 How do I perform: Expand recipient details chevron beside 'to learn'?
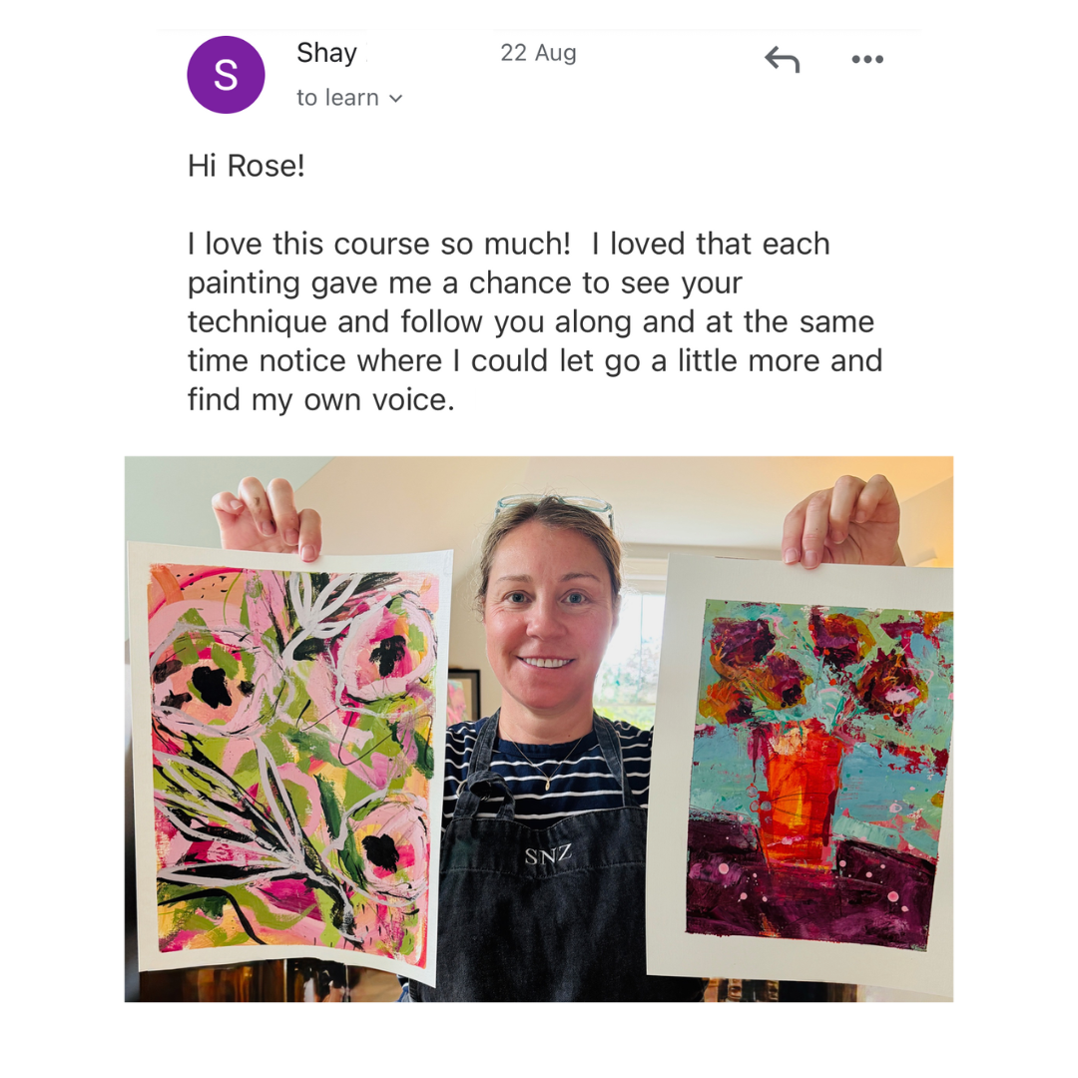pos(395,98)
